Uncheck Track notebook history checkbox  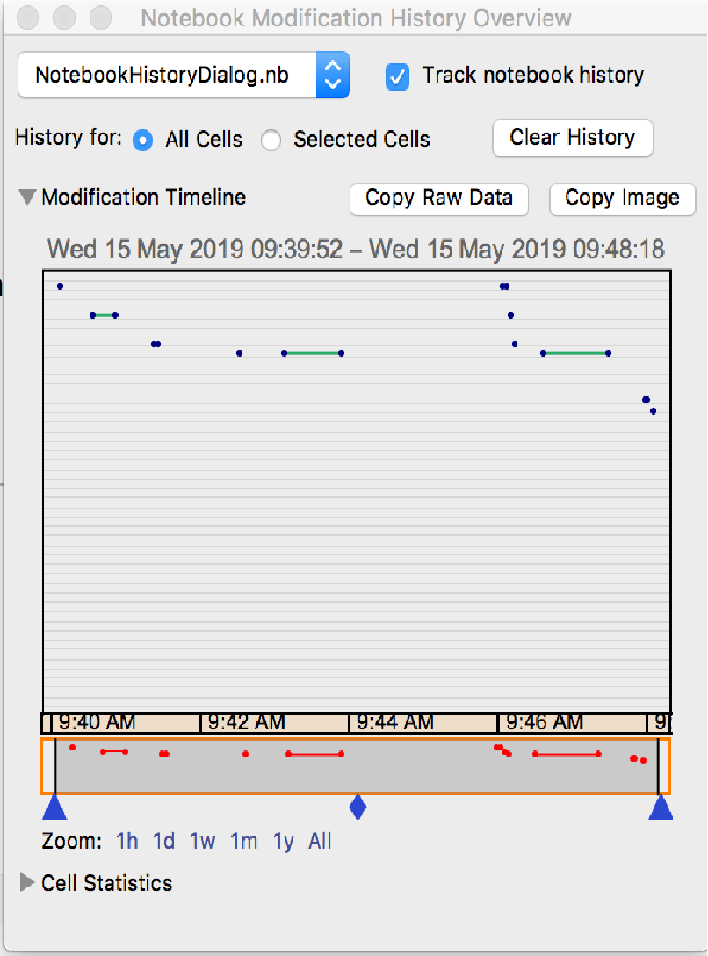[397, 77]
